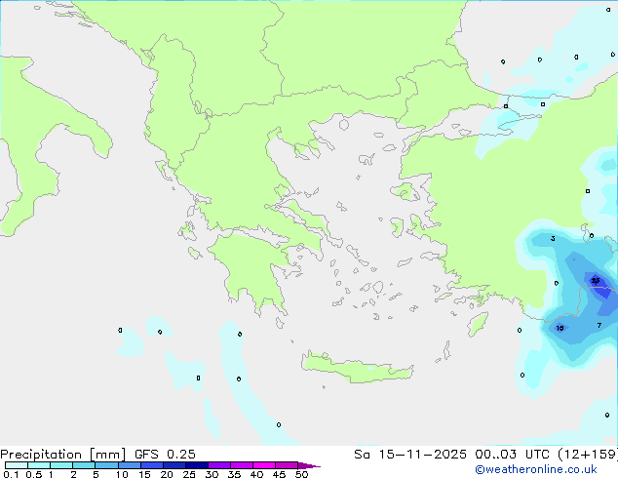Click the '7' precipitation value on map
The width and height of the screenshot is (618, 478).
pyautogui.click(x=599, y=326)
